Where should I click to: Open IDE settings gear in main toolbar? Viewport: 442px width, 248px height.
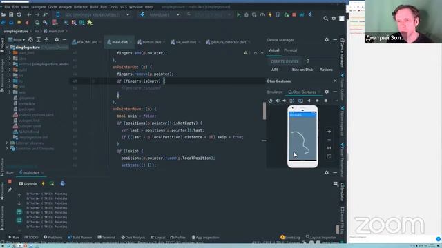(334, 19)
